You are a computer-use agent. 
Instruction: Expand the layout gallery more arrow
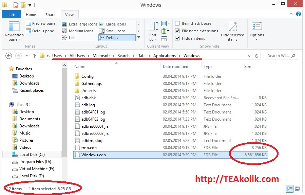pos(138,38)
